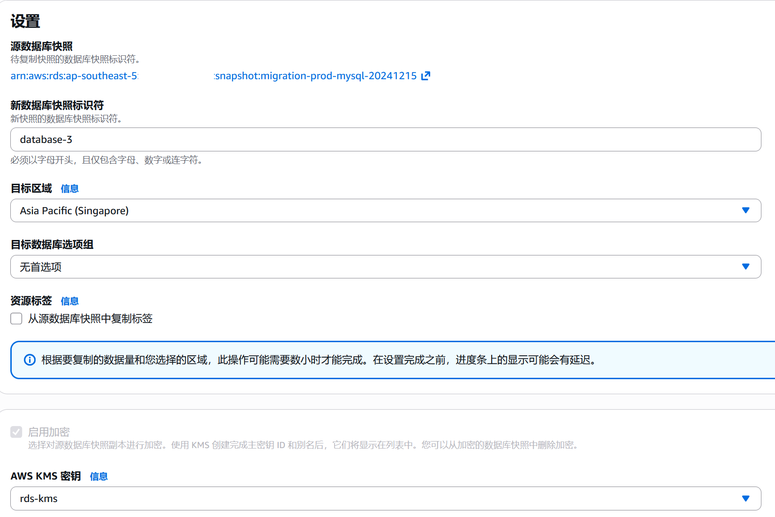Expand the 无首选项 option group dropdown
This screenshot has height=517, width=775.
(375, 267)
